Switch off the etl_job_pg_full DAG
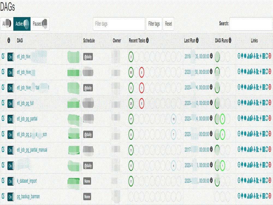 pyautogui.click(x=10, y=103)
